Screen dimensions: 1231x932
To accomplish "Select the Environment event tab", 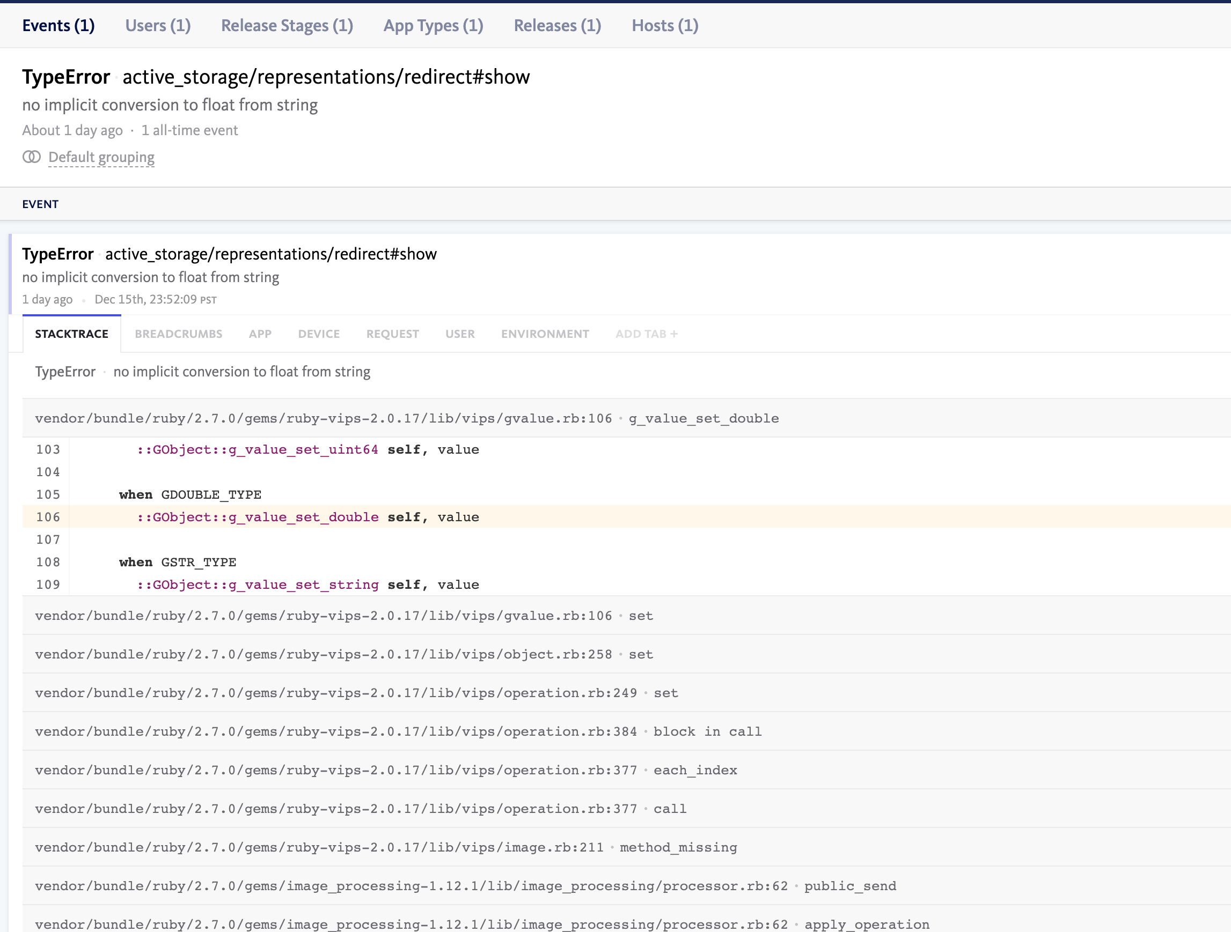I will pos(544,334).
